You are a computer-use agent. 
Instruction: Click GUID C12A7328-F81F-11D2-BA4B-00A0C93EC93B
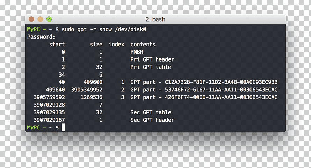point(221,82)
